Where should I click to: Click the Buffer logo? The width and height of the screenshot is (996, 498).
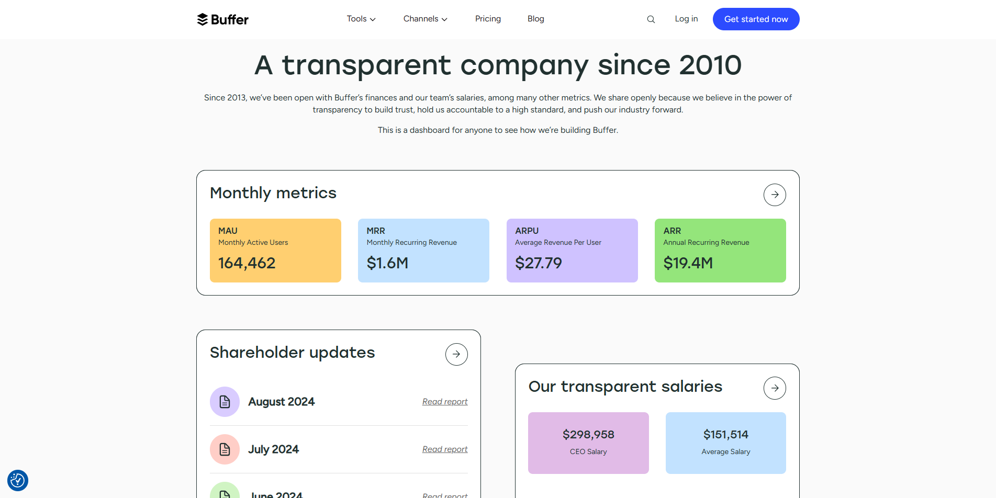coord(222,19)
